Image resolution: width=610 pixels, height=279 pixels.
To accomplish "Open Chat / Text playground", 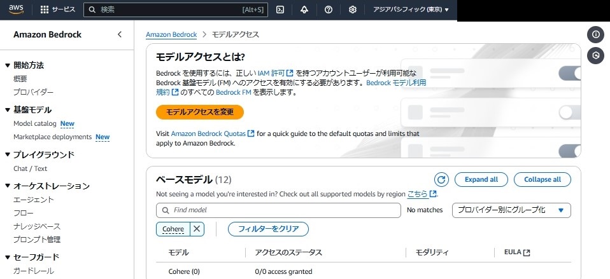I will click(31, 168).
